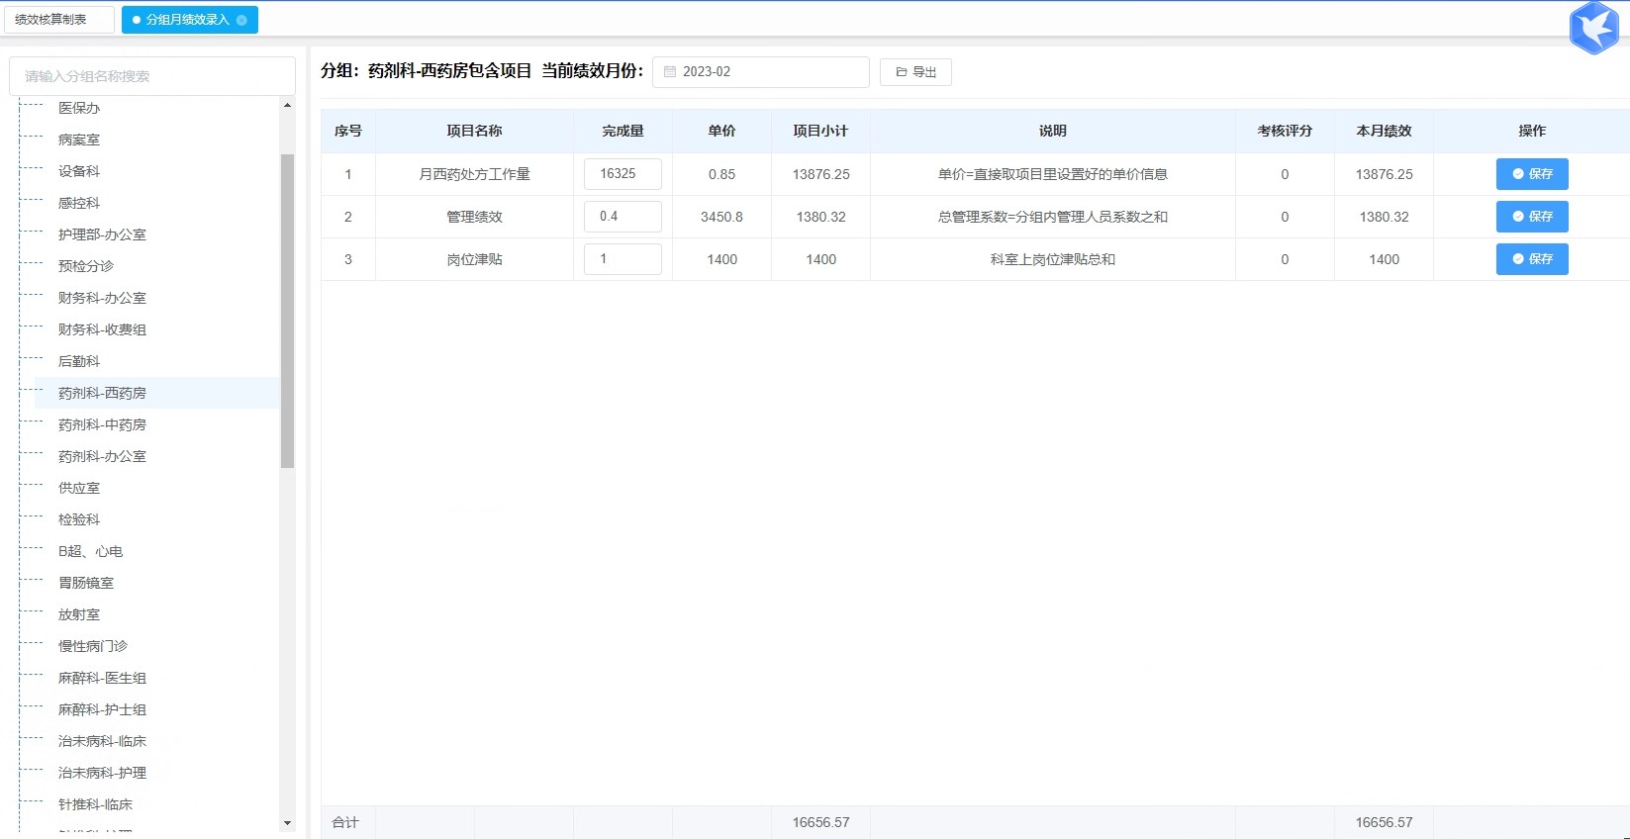Click the calendar icon in month field
The image size is (1630, 839).
670,72
